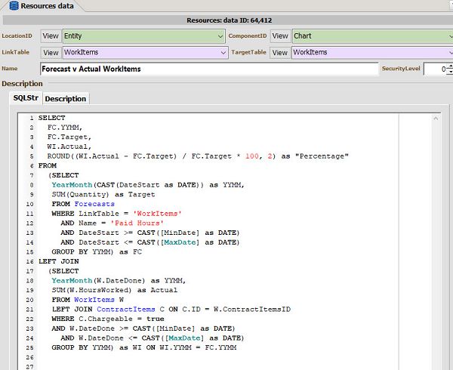Click 'FC.Target,' on line 3

(x=69, y=137)
